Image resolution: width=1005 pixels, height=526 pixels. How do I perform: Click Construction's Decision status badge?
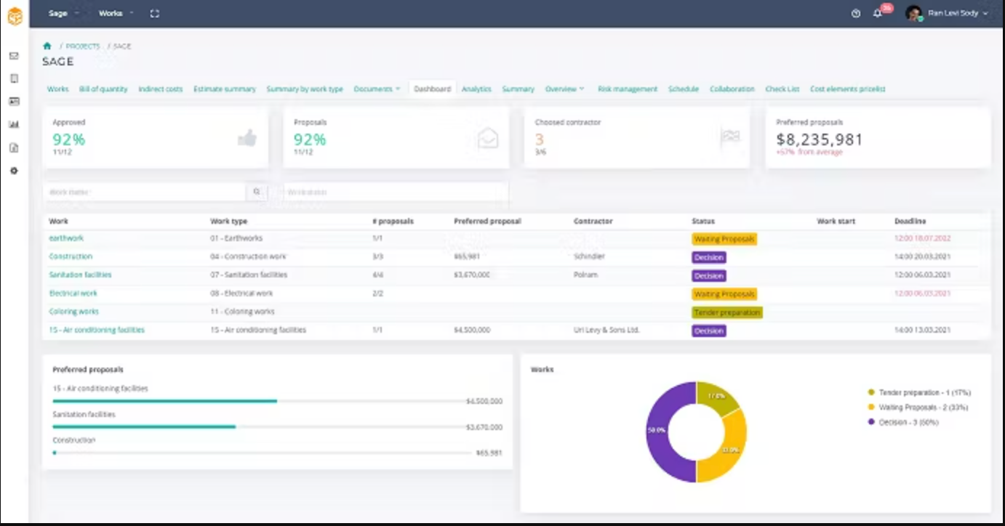coord(709,257)
